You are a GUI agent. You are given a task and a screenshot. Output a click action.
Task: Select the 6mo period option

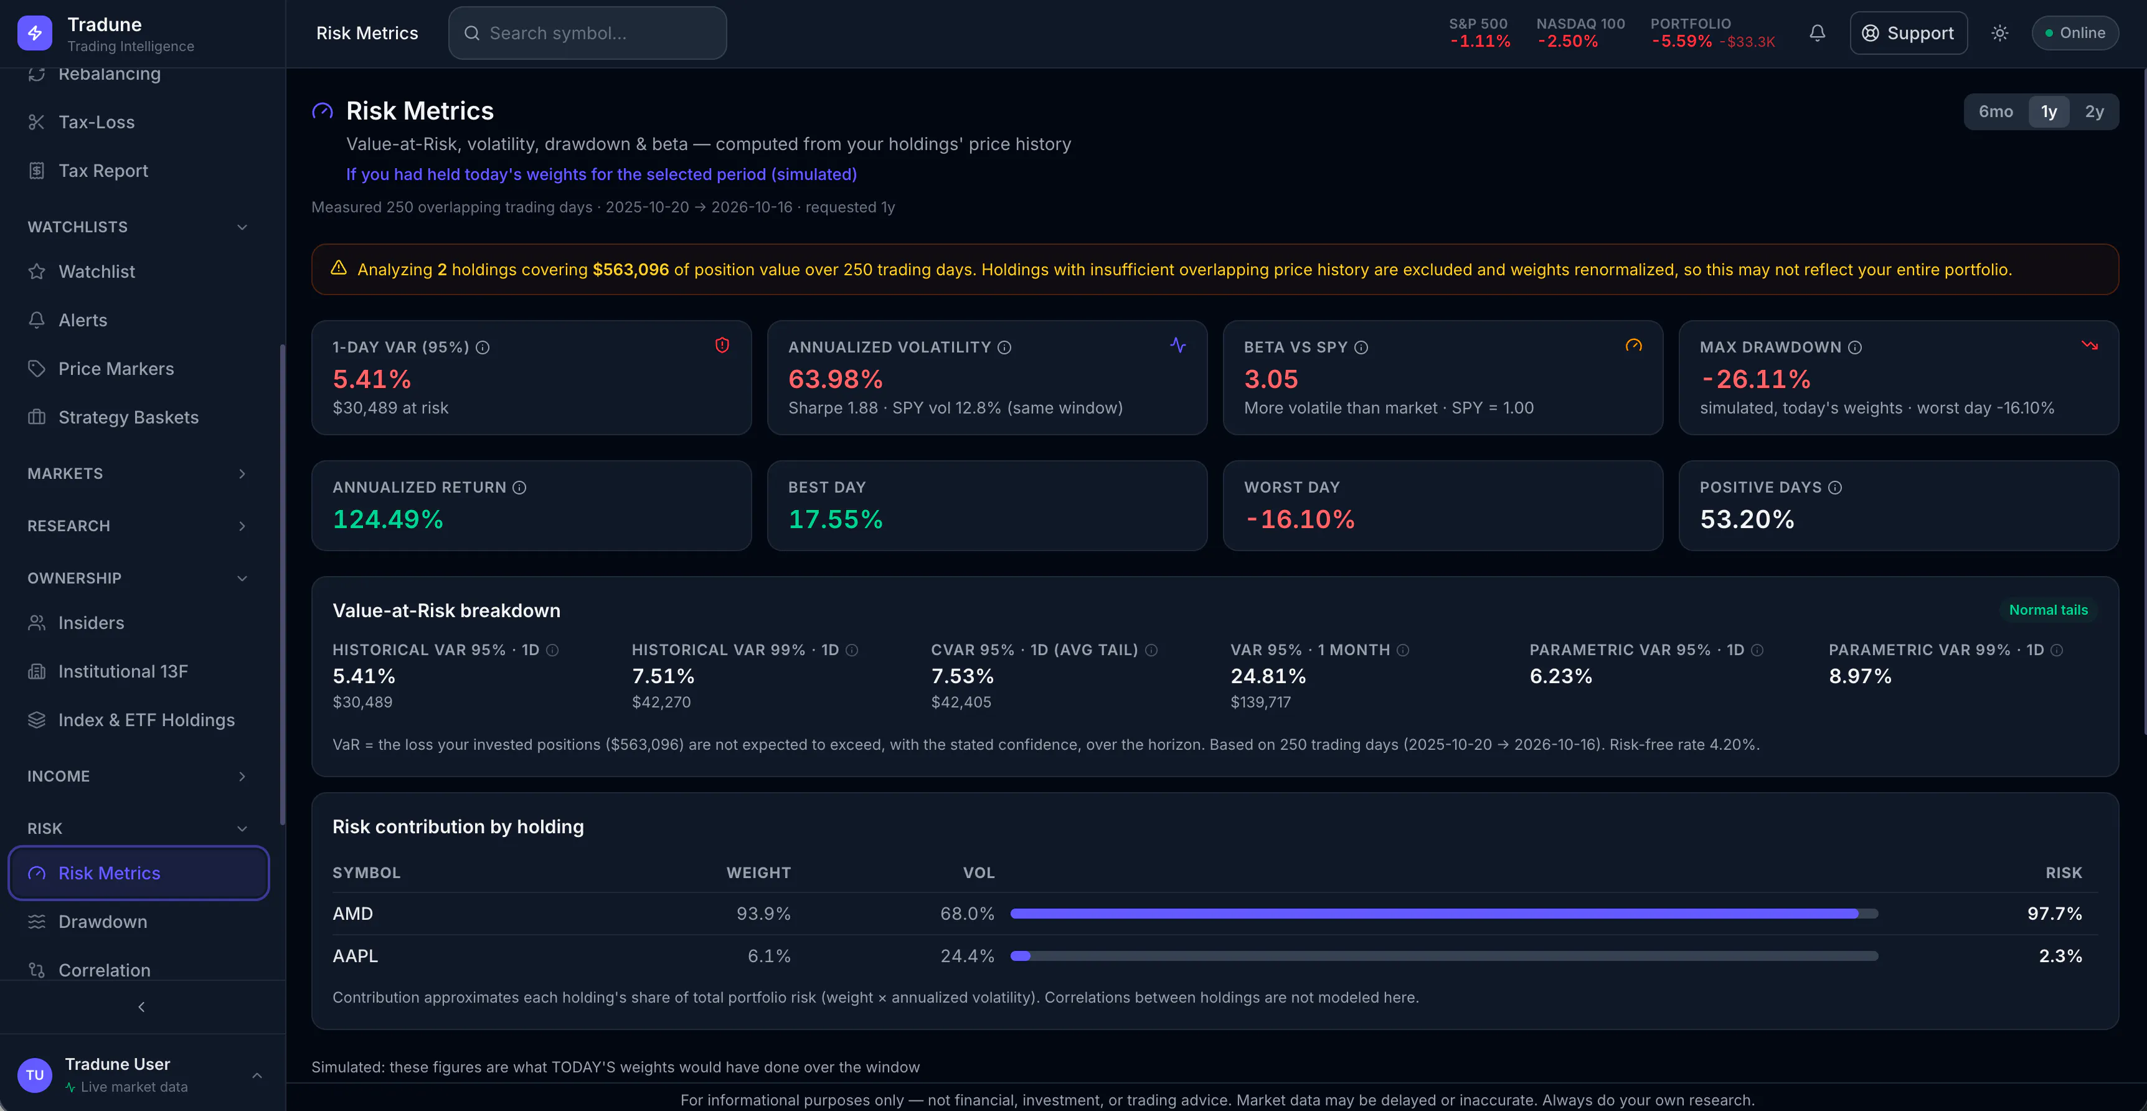[x=1995, y=111]
